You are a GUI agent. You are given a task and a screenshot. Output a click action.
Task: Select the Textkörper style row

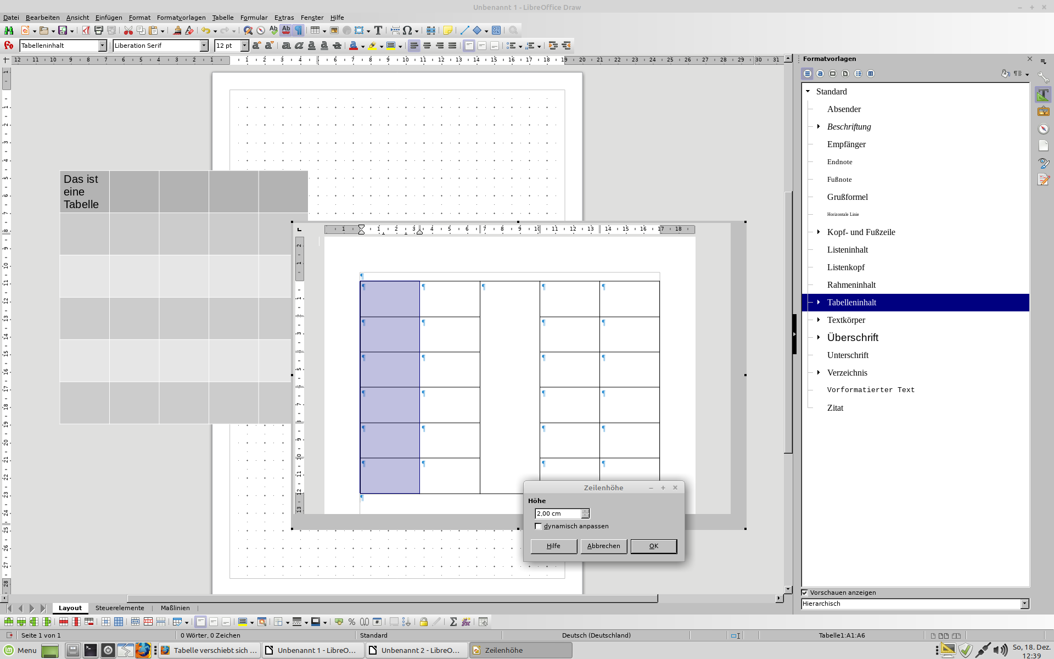click(x=915, y=320)
